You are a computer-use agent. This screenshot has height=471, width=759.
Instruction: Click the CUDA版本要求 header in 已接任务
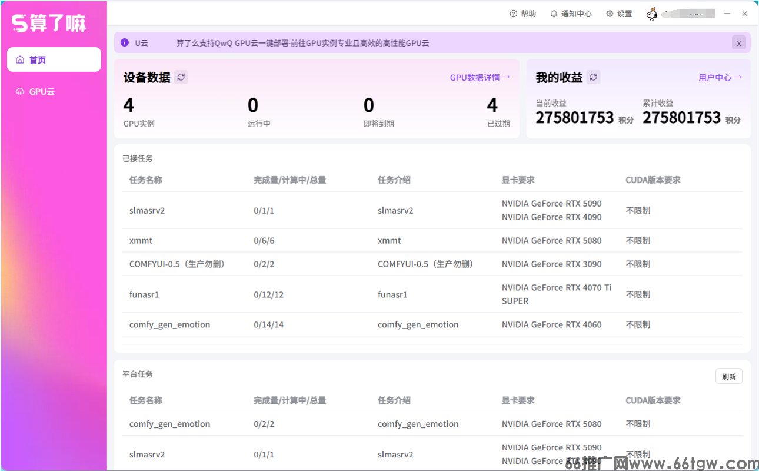tap(653, 180)
